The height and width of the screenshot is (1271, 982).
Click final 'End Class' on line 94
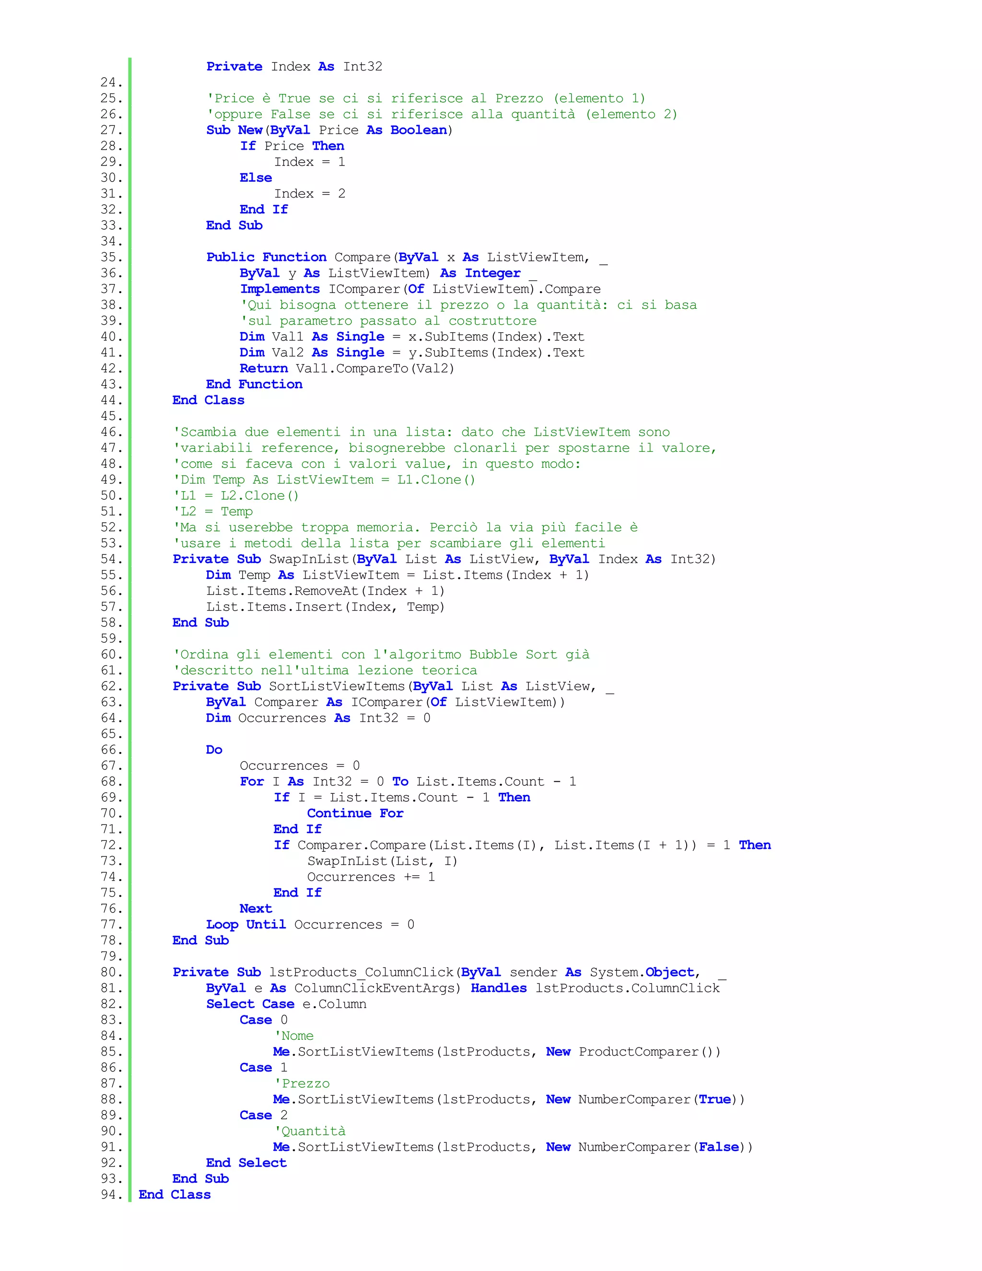tap(175, 1195)
